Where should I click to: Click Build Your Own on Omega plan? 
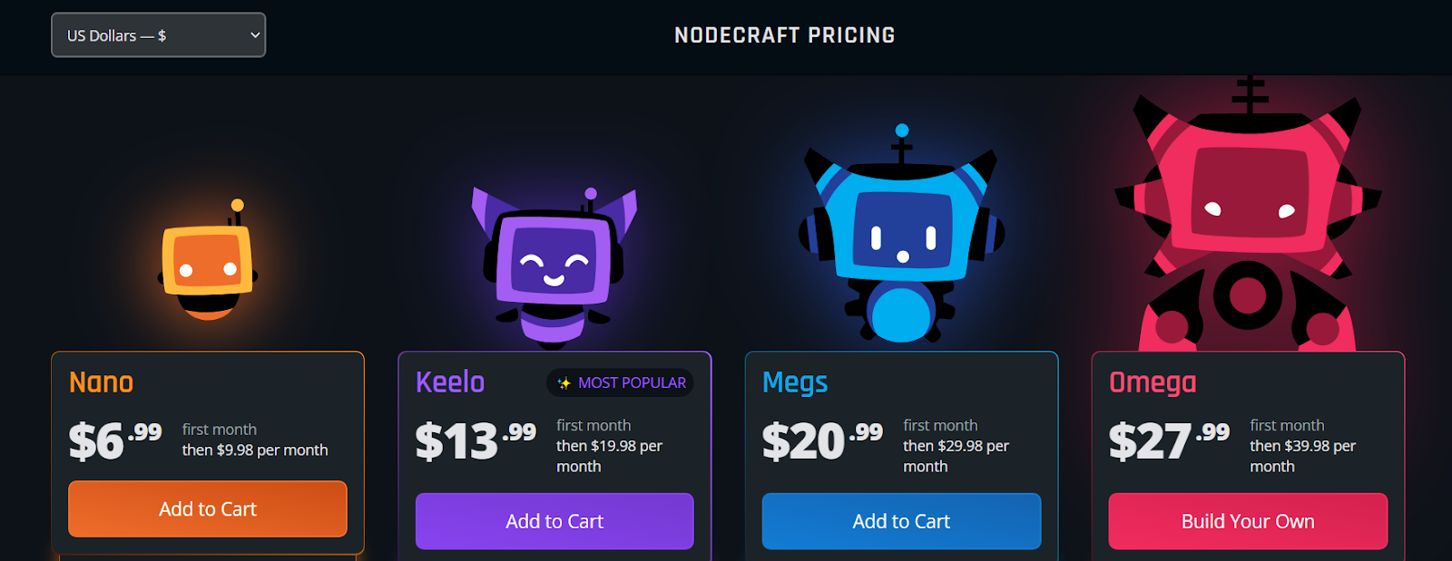tap(1248, 521)
